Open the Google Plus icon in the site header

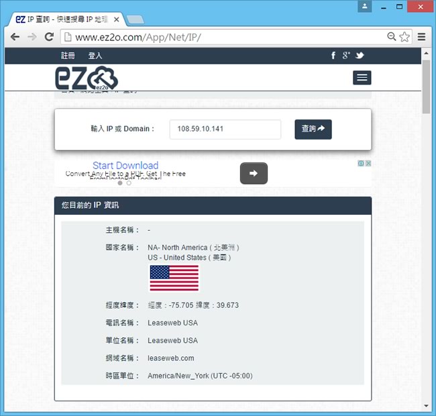pos(346,55)
